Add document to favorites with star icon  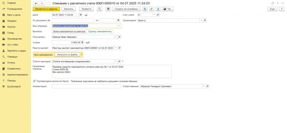[49, 3]
